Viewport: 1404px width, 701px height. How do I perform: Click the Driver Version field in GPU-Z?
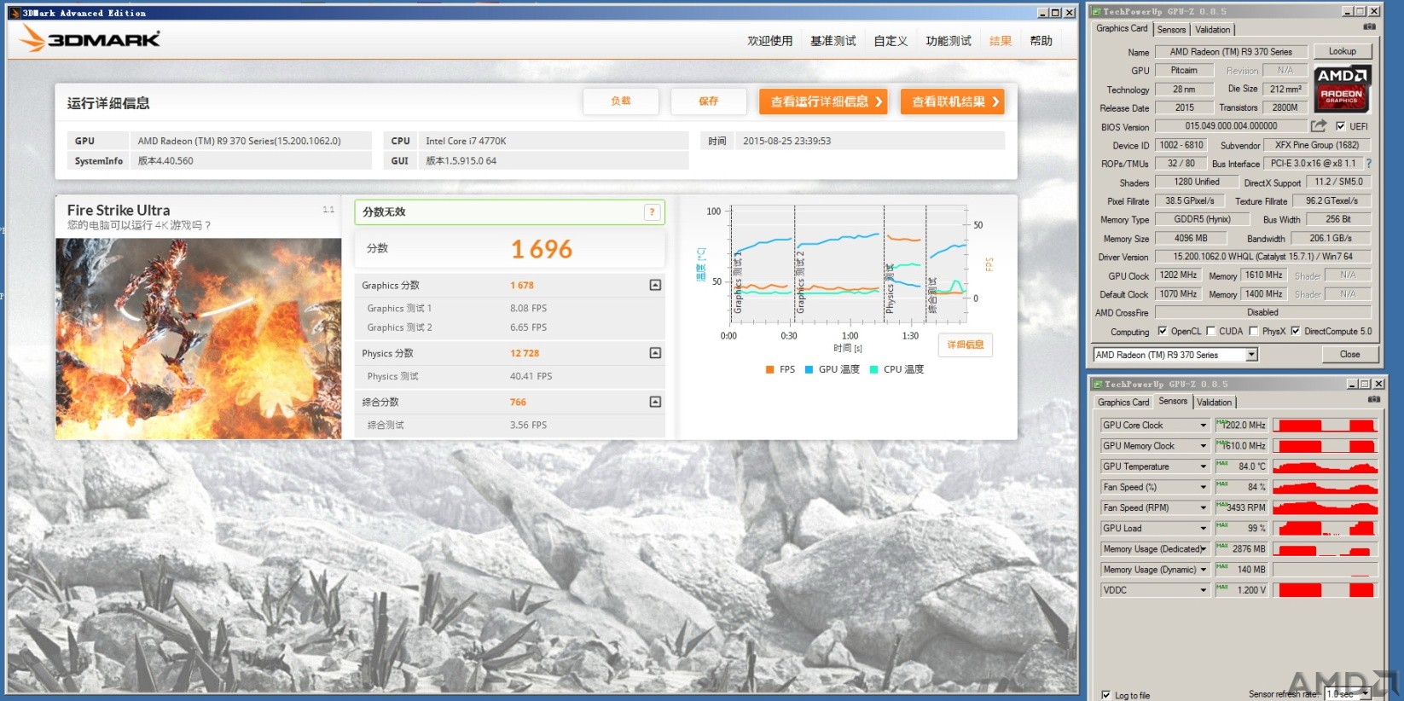1262,256
